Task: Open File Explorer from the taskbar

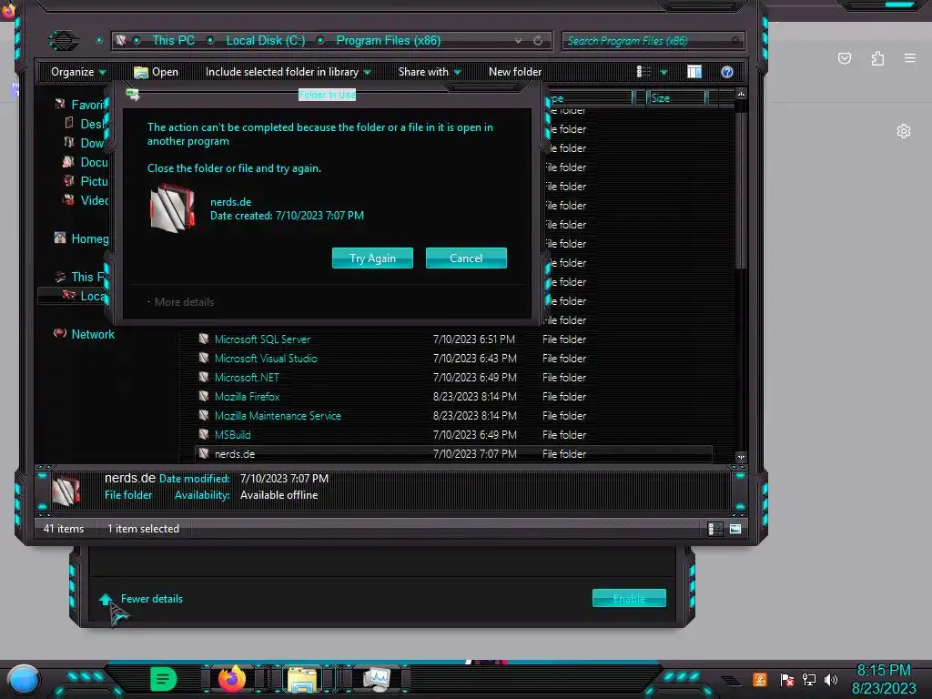Action: [x=302, y=679]
